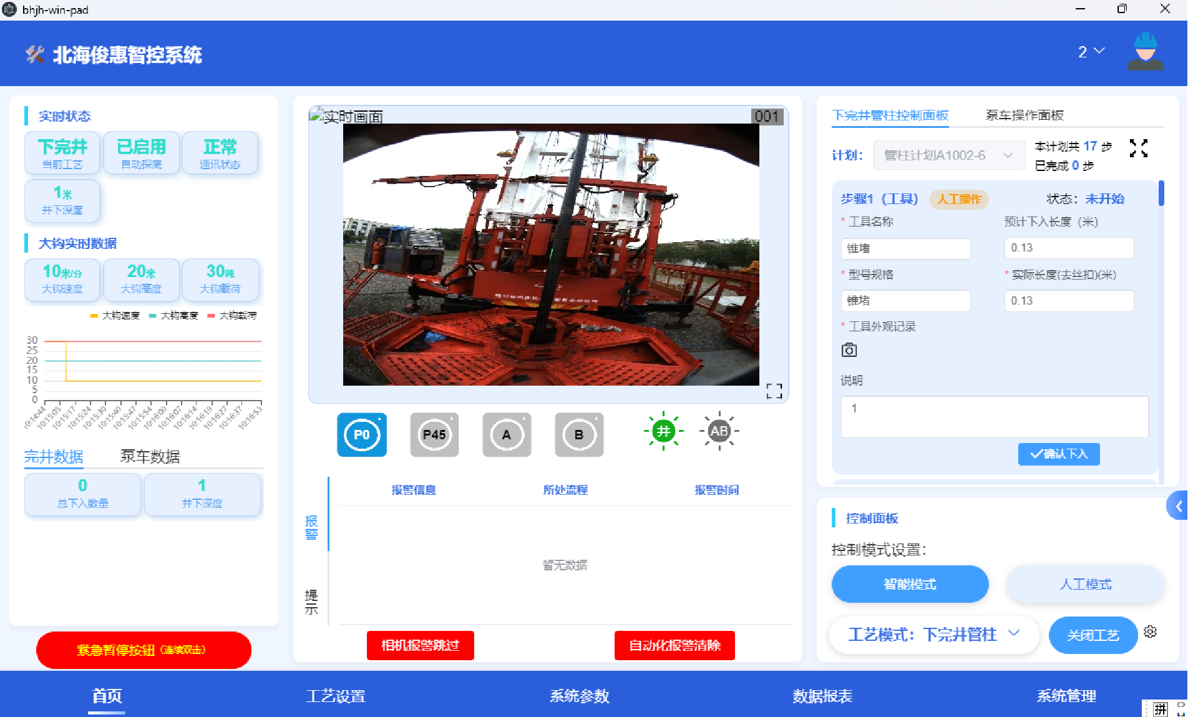The width and height of the screenshot is (1188, 717).
Task: Click the green 井 indicator light icon
Action: 663,431
